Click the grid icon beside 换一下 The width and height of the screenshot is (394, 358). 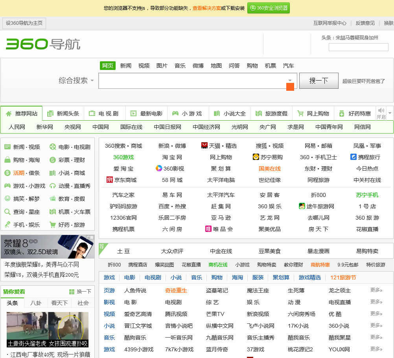pyautogui.click(x=72, y=292)
